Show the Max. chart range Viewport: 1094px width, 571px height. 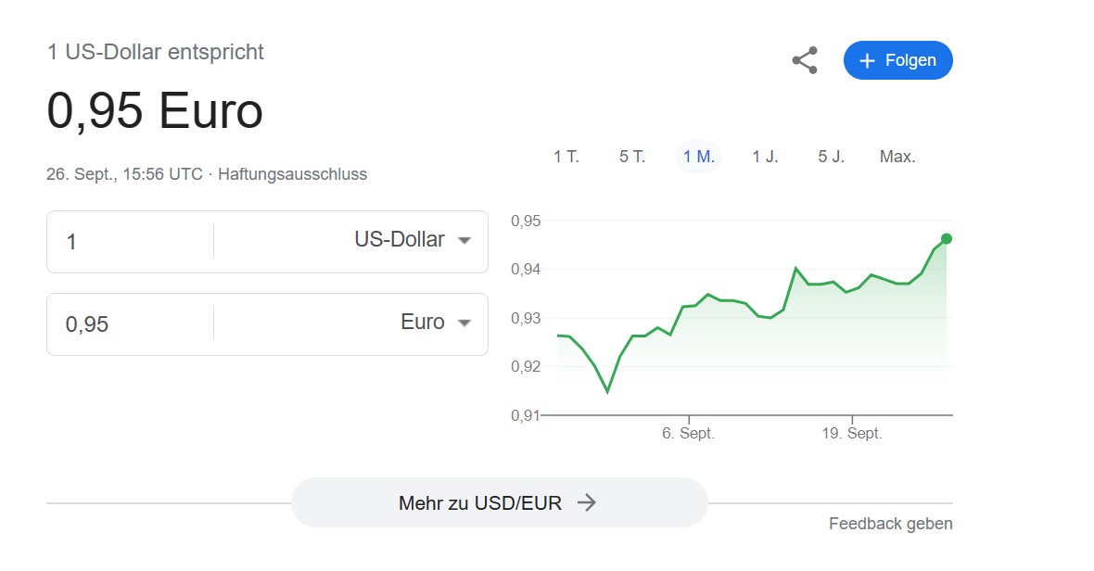pyautogui.click(x=897, y=157)
